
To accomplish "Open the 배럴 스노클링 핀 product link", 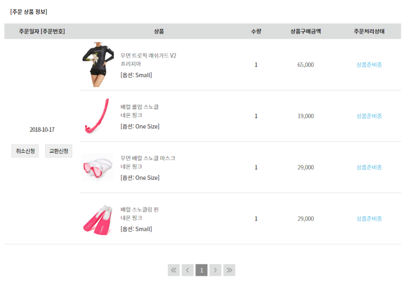I will [x=139, y=210].
